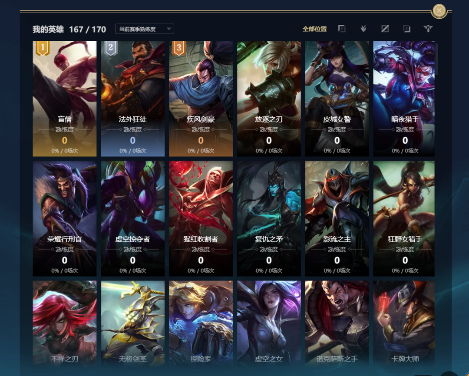Open the 当前赛季熟练度 sorting dropdown

coord(145,29)
